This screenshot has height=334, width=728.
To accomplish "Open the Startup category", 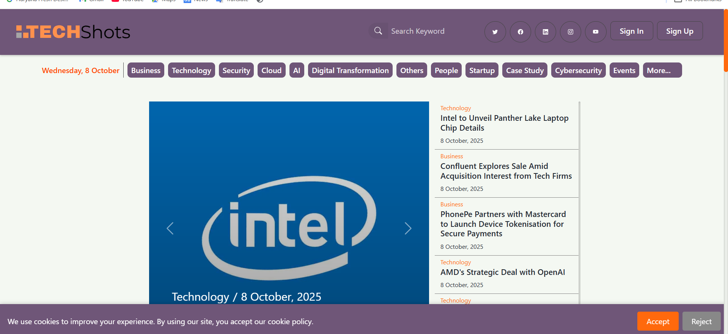I will (482, 70).
